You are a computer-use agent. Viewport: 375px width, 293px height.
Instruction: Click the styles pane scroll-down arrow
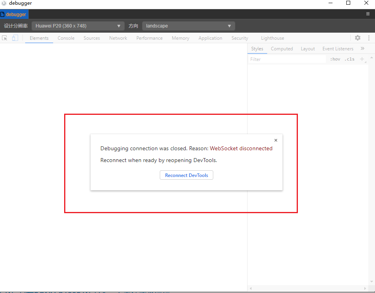pyautogui.click(x=371, y=282)
